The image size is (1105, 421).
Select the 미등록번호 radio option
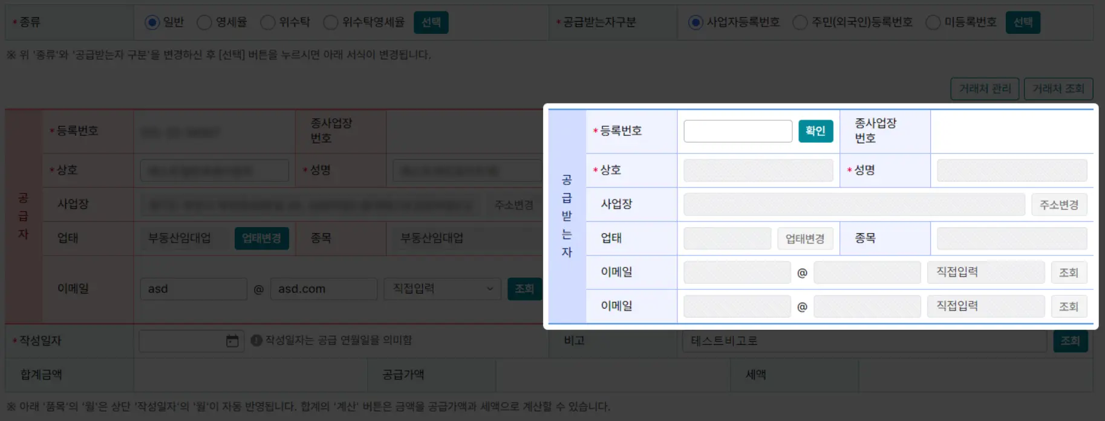click(x=933, y=22)
